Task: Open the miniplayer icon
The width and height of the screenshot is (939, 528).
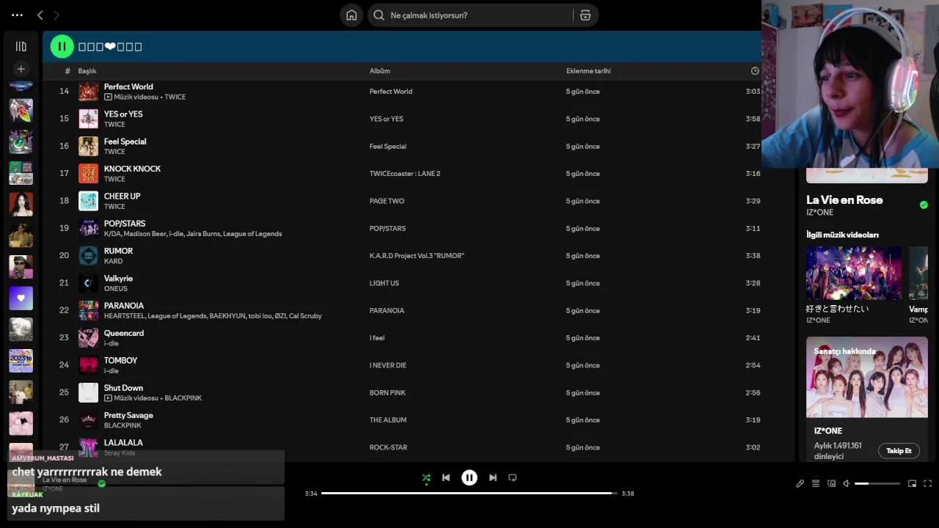Action: click(912, 483)
